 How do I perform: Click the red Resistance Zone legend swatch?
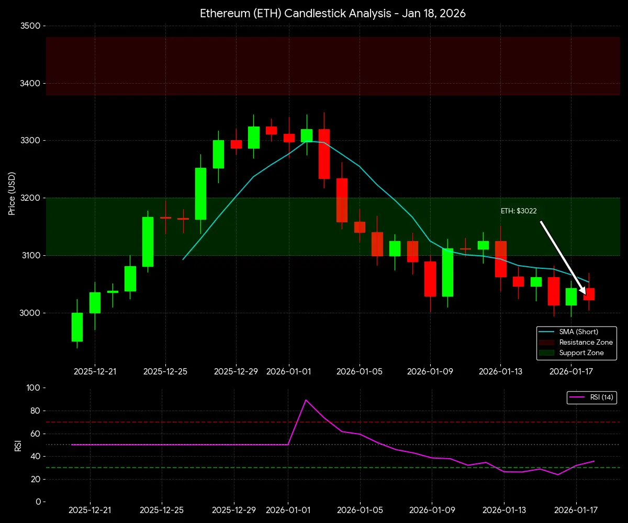547,342
